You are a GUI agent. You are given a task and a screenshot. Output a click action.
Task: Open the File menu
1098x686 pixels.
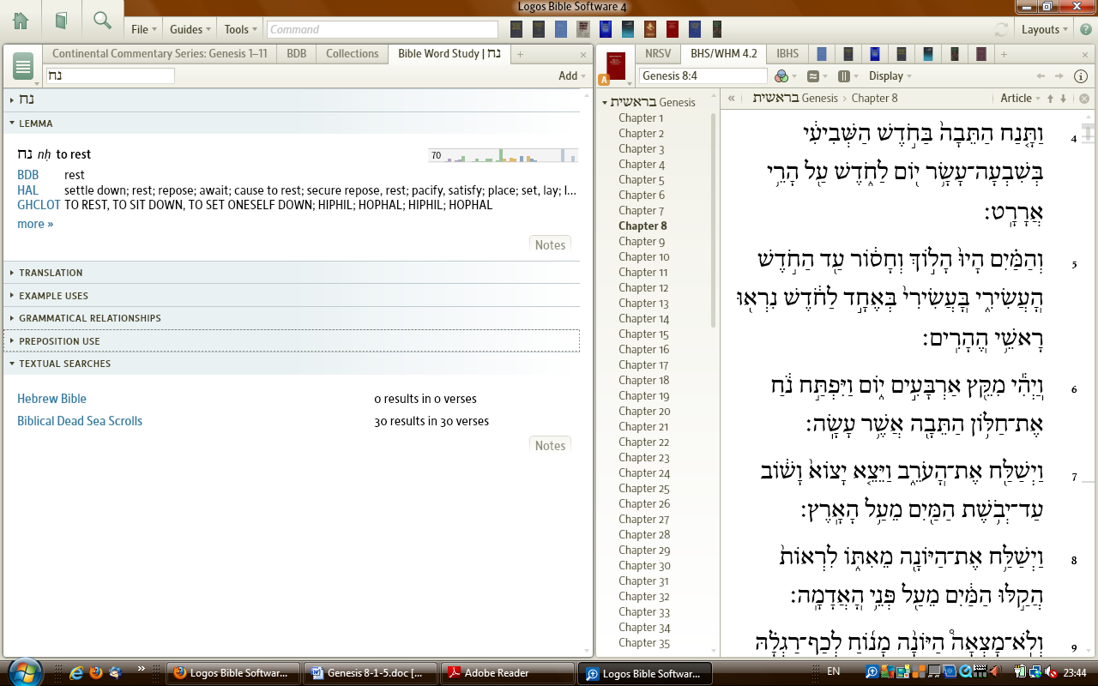pyautogui.click(x=144, y=29)
